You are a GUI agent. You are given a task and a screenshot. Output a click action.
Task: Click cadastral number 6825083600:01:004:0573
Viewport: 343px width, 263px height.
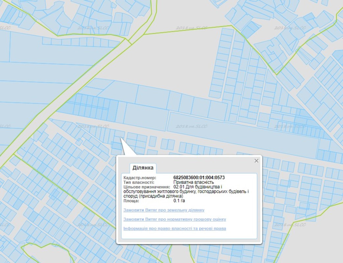click(199, 178)
